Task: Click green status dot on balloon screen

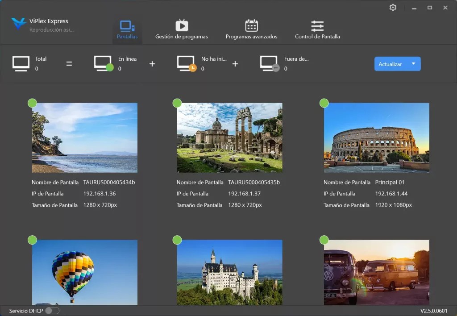Action: [32, 240]
